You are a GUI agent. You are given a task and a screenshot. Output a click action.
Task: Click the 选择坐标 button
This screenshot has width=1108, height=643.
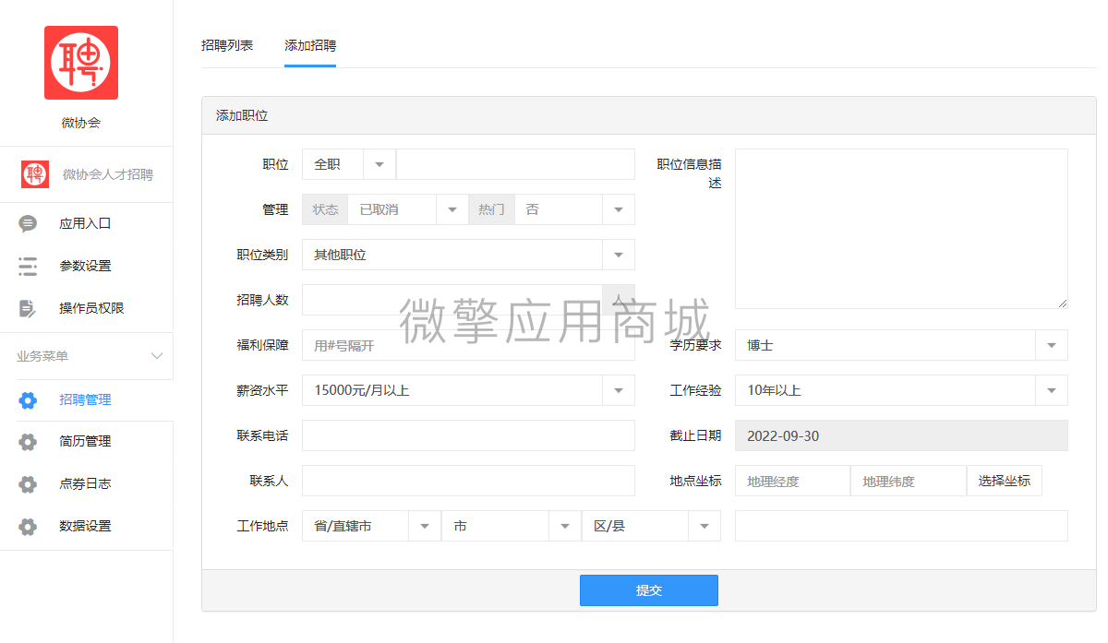pyautogui.click(x=1005, y=481)
